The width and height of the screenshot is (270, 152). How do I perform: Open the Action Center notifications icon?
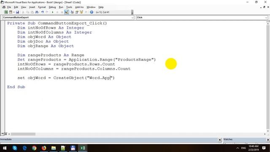coord(264,148)
